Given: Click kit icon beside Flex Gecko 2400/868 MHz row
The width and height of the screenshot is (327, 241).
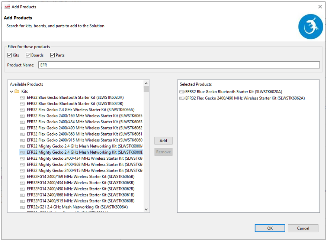Looking at the screenshot, I should (22, 134).
